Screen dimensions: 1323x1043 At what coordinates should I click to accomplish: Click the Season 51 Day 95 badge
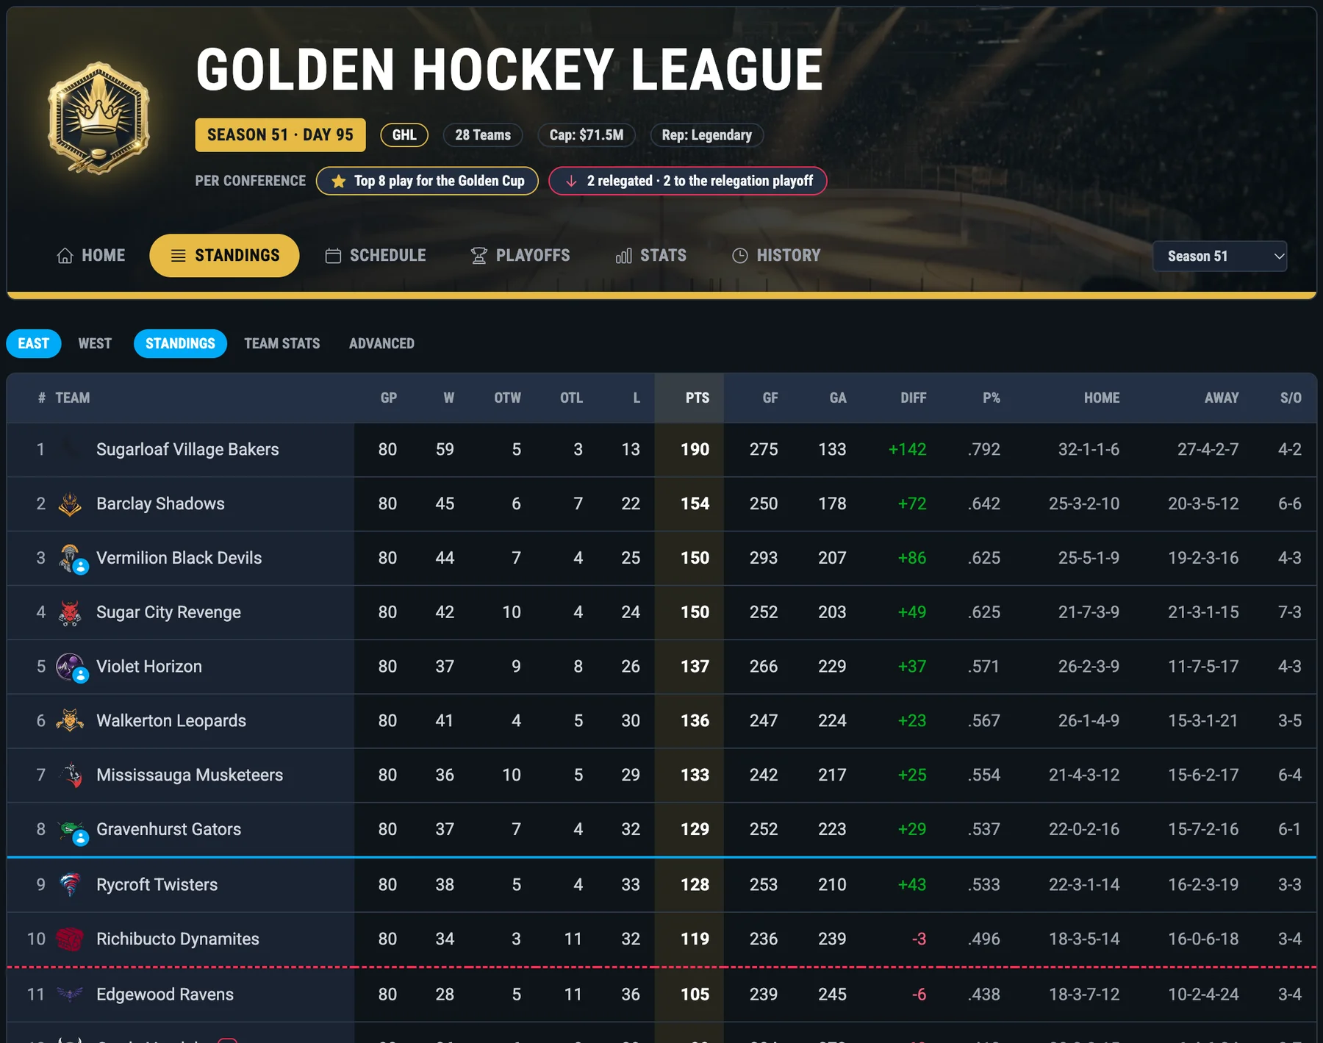click(280, 135)
